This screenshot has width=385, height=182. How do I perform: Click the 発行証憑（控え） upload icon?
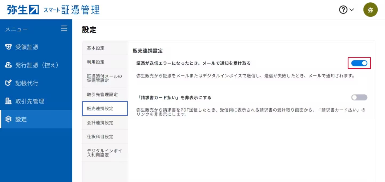click(9, 65)
